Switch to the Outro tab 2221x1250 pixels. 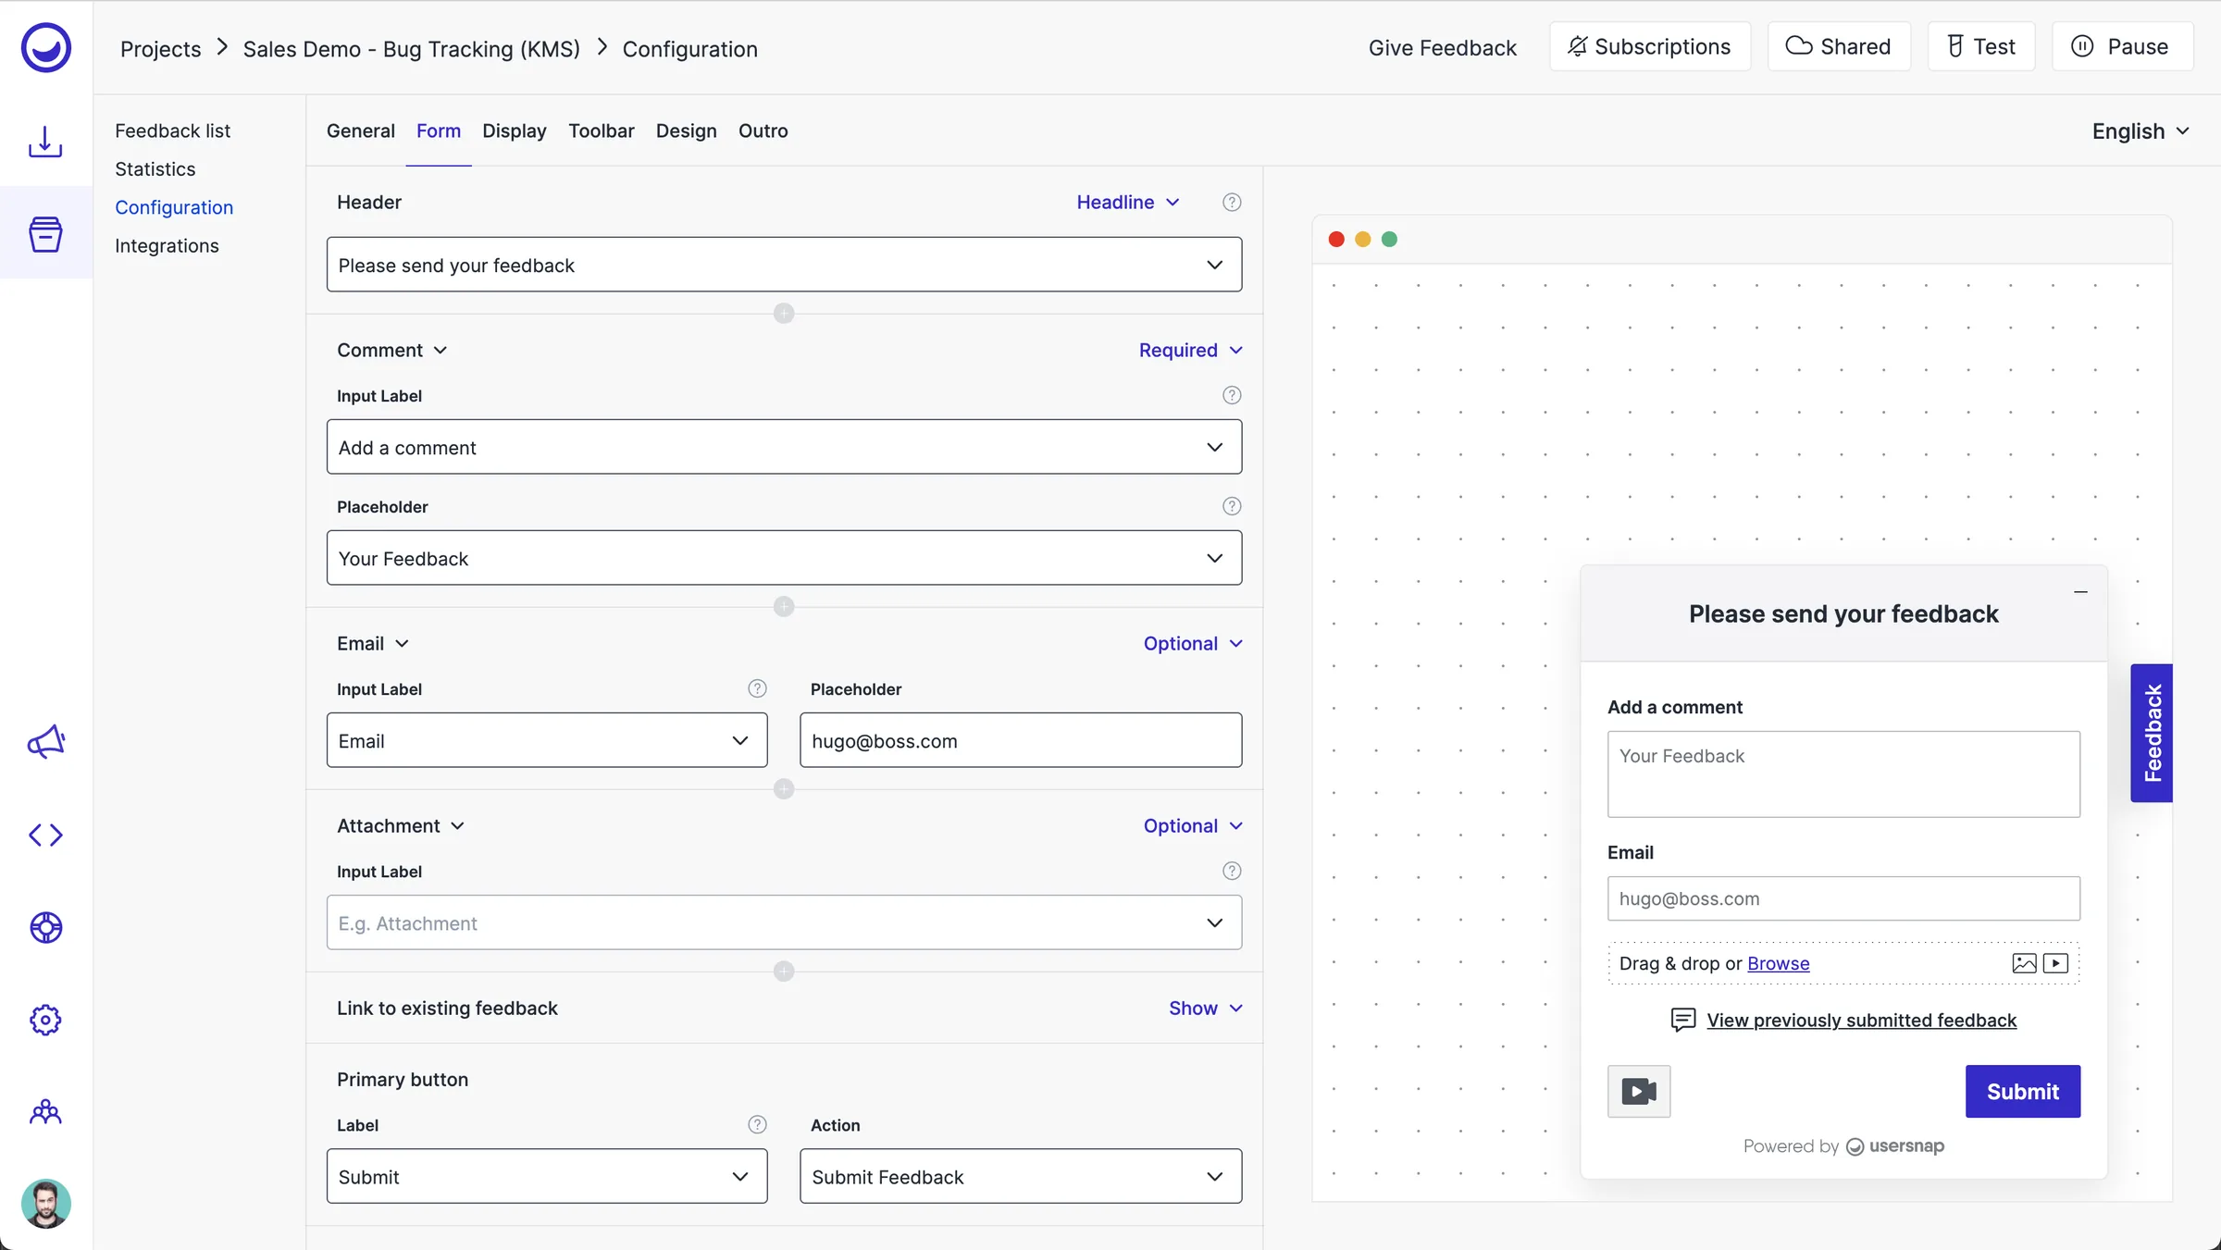763,130
